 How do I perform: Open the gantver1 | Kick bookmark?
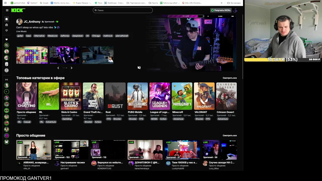point(18,3)
